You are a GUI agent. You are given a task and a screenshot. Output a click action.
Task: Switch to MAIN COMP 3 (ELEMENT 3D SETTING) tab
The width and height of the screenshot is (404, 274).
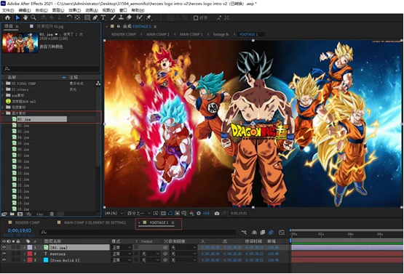tap(95, 222)
